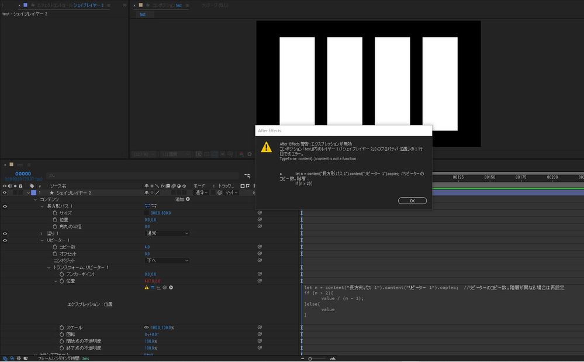Viewport: 584px width, 362px height.
Task: Toggle stopwatch for コピー数 property
Action: (x=55, y=247)
